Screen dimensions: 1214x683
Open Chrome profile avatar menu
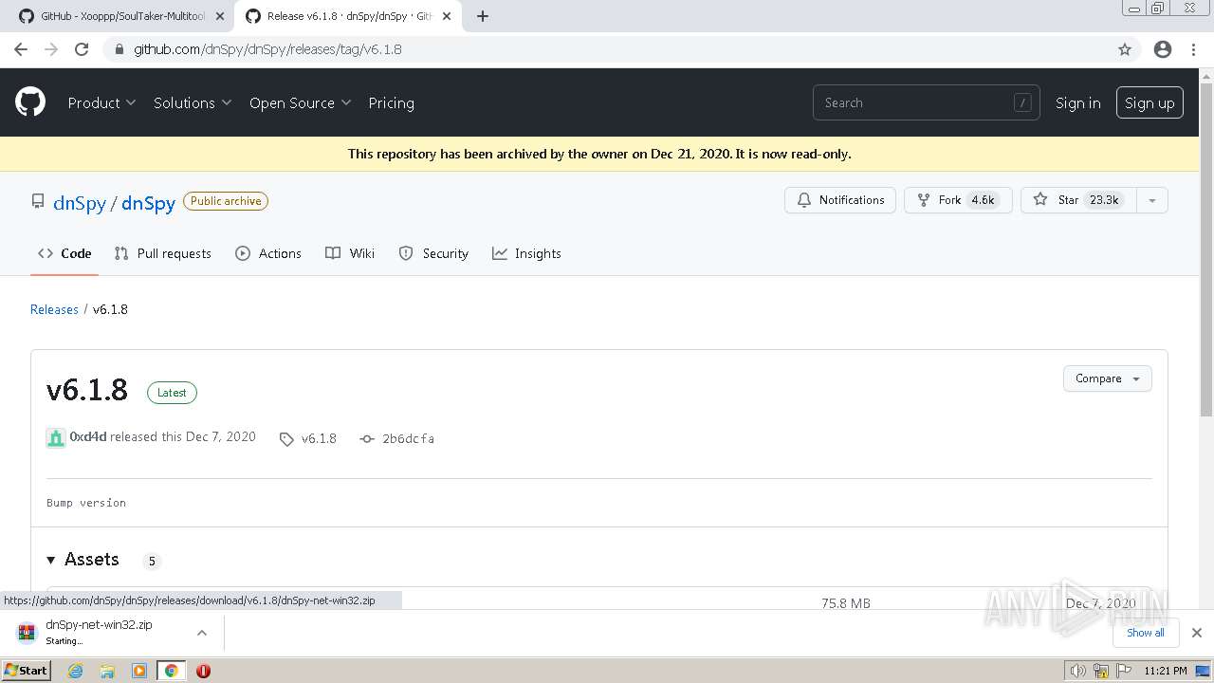pos(1163,49)
